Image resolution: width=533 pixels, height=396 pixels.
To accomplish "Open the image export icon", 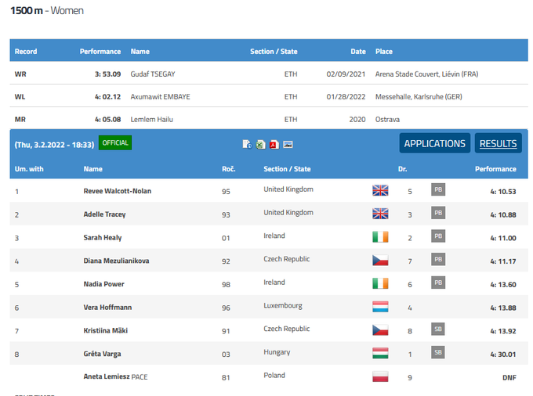I will (x=288, y=144).
